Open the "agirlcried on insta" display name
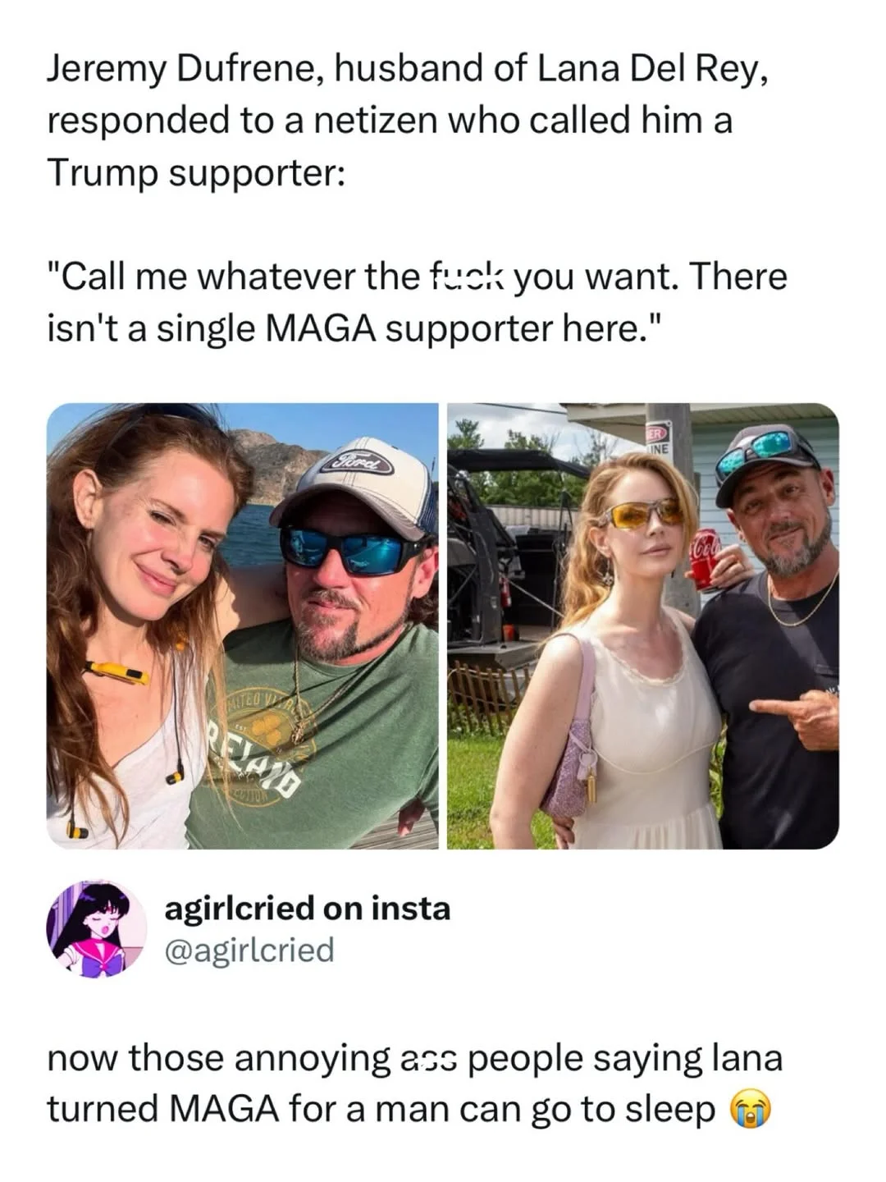 tap(308, 909)
